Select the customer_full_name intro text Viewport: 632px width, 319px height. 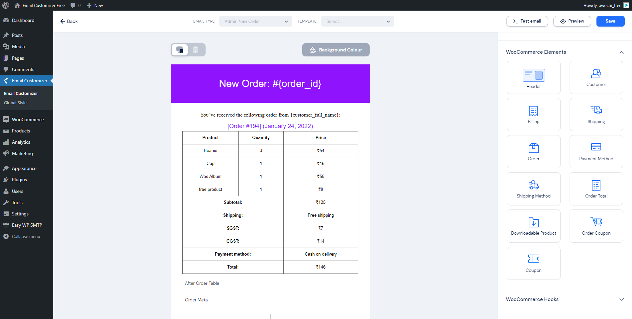tap(270, 115)
